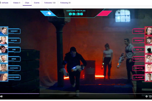
Task: Click ROBERT's avatar thumbnail
Action: [x=148, y=40]
